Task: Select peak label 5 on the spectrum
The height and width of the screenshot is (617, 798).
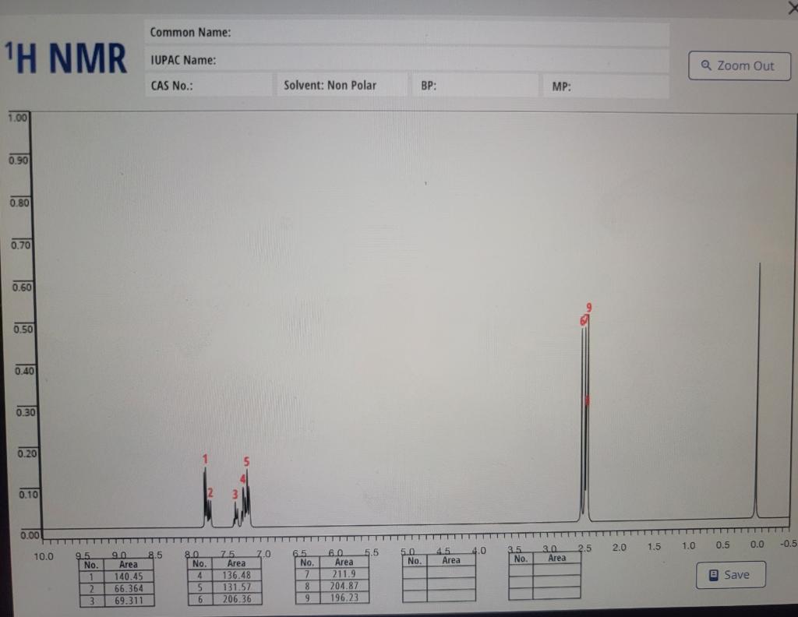Action: [x=245, y=462]
